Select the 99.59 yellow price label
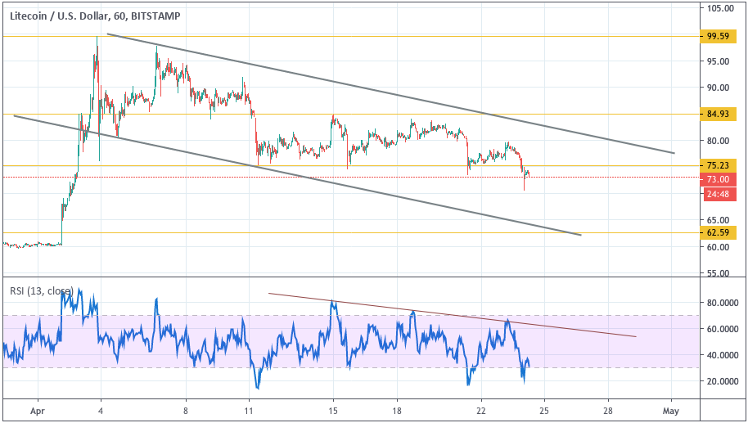Screen dimensions: 748x423 (x=718, y=37)
